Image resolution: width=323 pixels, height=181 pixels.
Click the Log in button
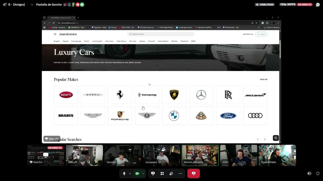[261, 34]
